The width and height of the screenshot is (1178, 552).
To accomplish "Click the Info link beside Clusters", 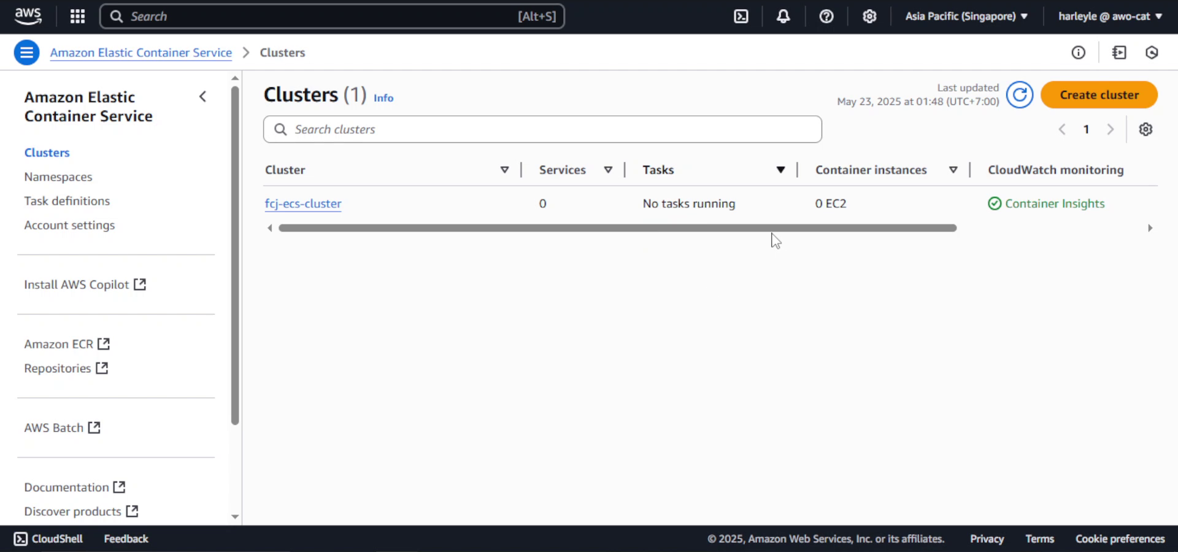I will click(x=383, y=98).
